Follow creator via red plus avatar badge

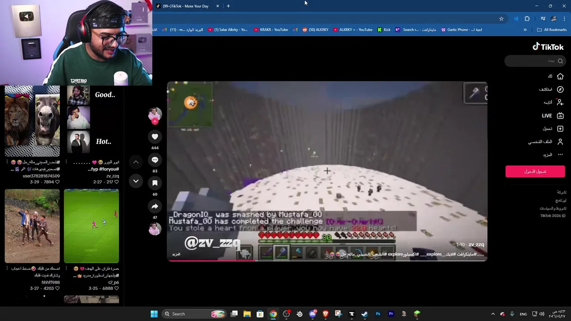(155, 121)
